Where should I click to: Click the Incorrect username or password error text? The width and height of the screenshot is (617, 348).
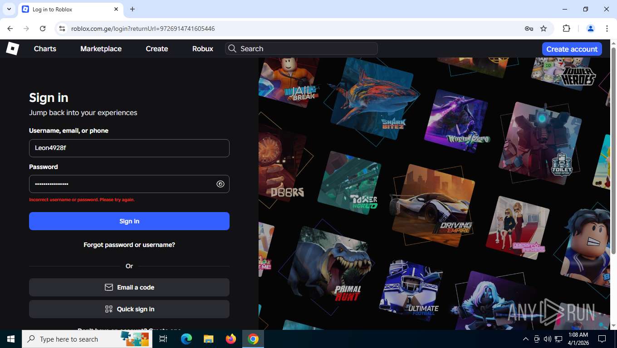pos(82,200)
